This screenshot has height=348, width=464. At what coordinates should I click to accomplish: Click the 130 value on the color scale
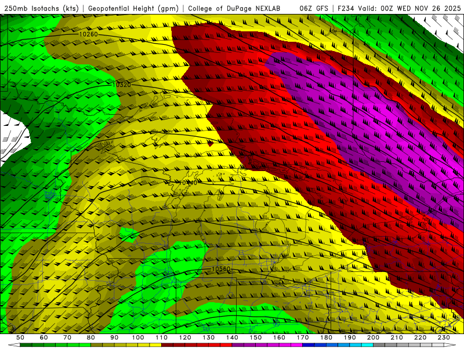[x=208, y=338]
